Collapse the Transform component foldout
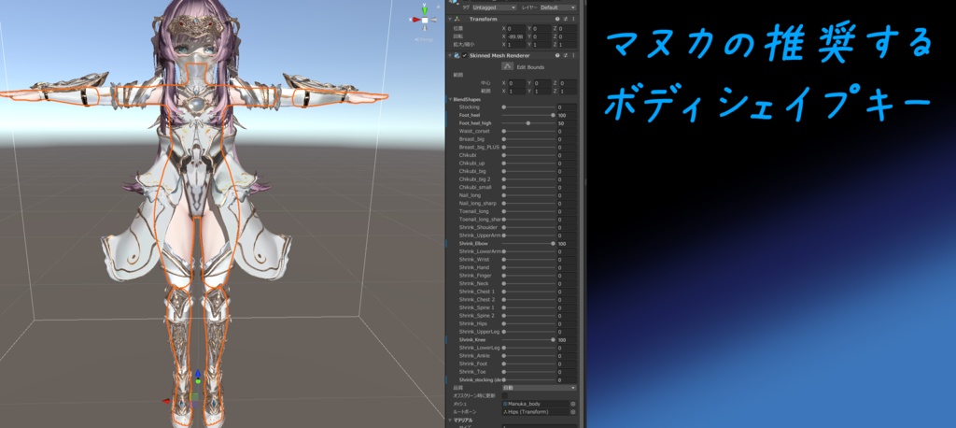Image resolution: width=956 pixels, height=428 pixels. [450, 20]
